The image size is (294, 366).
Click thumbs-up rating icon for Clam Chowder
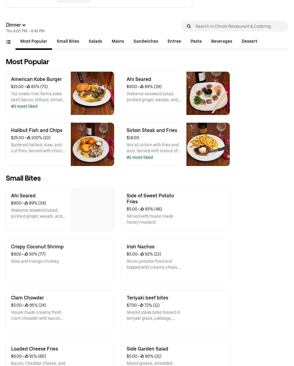coord(27,305)
